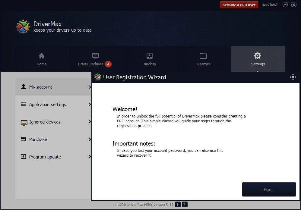Click the Important notes: heading
This screenshot has height=210, width=301.
tap(134, 143)
